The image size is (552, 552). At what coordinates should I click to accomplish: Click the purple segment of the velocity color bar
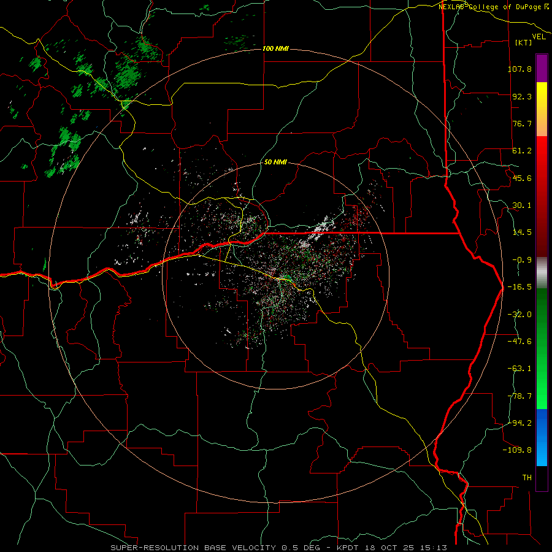tap(542, 68)
